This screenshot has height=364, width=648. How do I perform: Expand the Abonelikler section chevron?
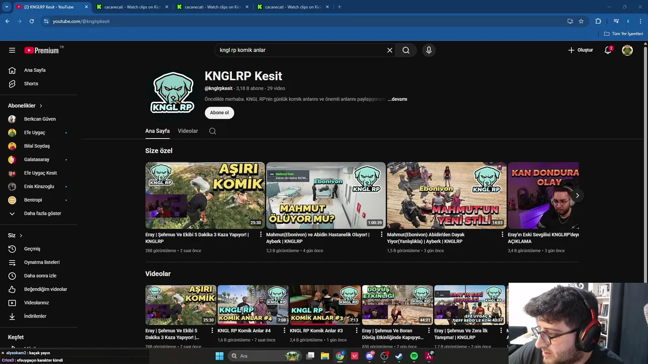click(41, 106)
